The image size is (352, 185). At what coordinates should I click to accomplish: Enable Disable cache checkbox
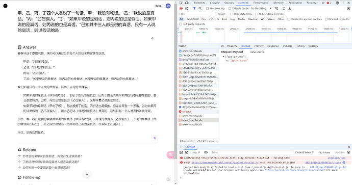[230, 9]
